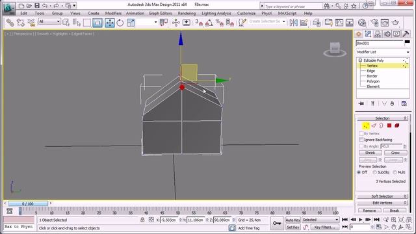The width and height of the screenshot is (416, 234).
Task: Click the Shrink selection button
Action: [x=370, y=153]
